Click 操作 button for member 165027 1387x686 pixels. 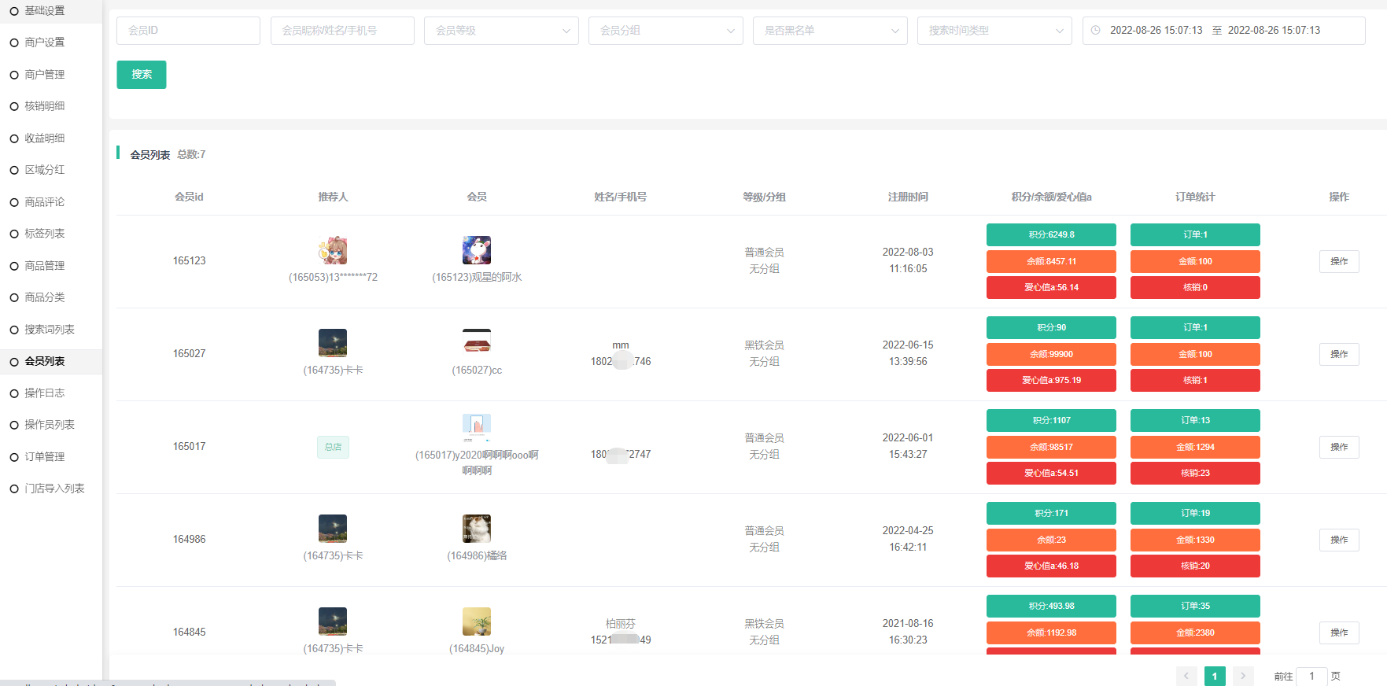point(1339,354)
